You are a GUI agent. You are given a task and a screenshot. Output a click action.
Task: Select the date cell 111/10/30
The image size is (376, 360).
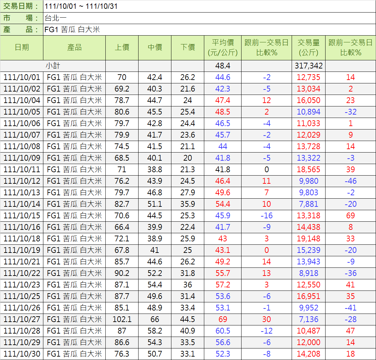22,354
